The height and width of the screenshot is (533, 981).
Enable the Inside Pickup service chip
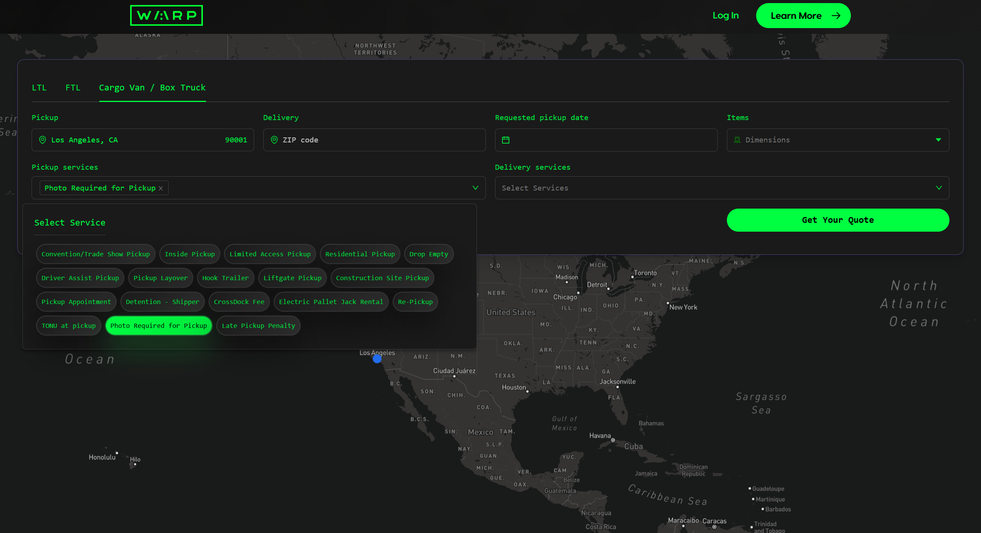189,254
